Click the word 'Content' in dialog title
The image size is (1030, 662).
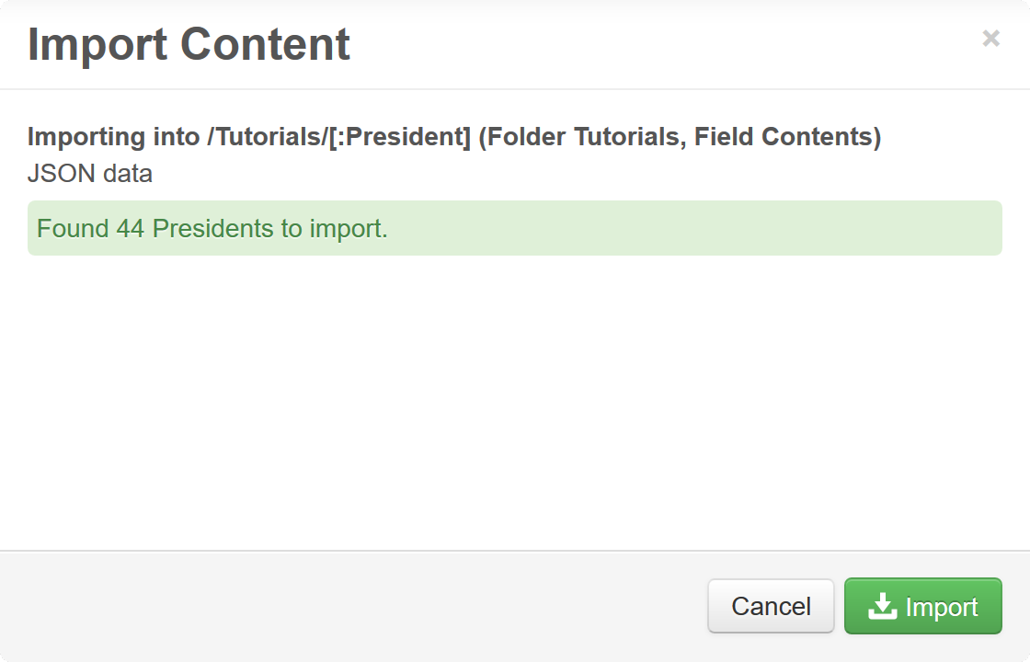pyautogui.click(x=266, y=44)
